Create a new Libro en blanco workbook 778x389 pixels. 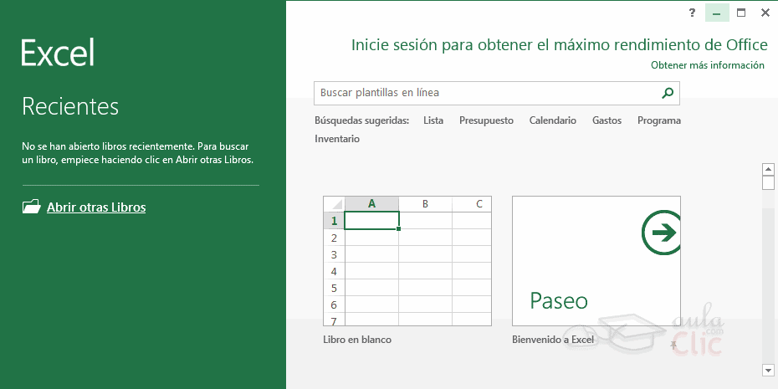pos(407,261)
